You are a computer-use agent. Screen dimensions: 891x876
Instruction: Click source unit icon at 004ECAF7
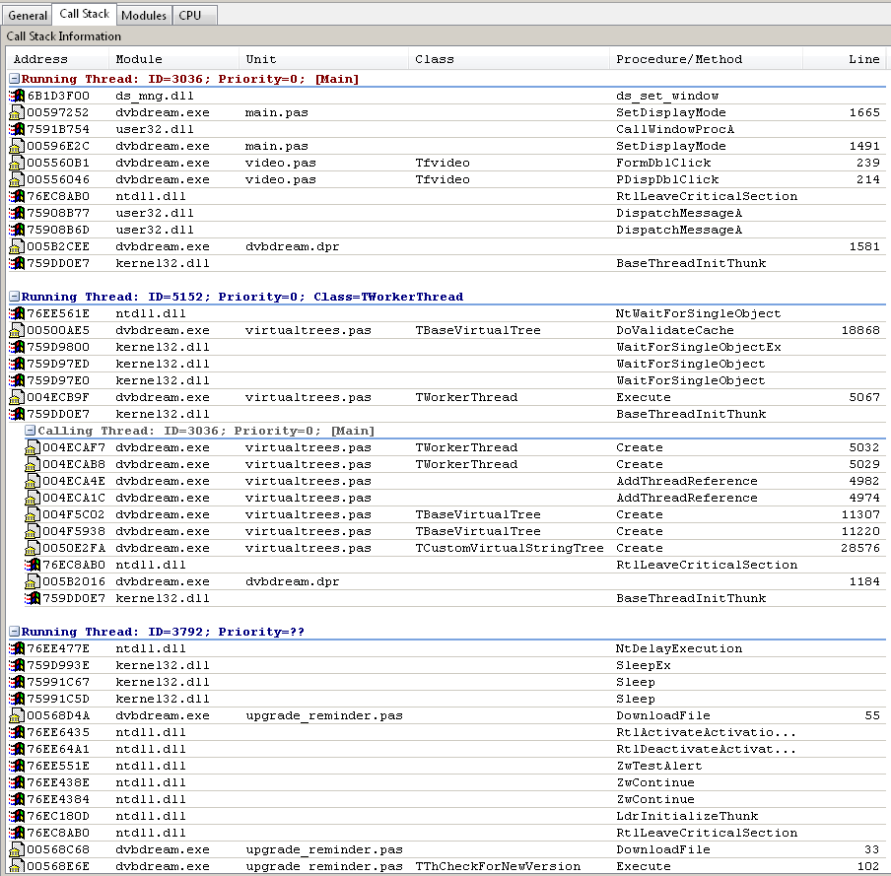[33, 447]
